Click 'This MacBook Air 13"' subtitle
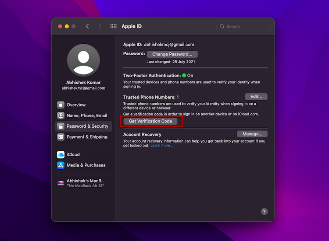Screen dimensions: 329x241 coord(86,186)
